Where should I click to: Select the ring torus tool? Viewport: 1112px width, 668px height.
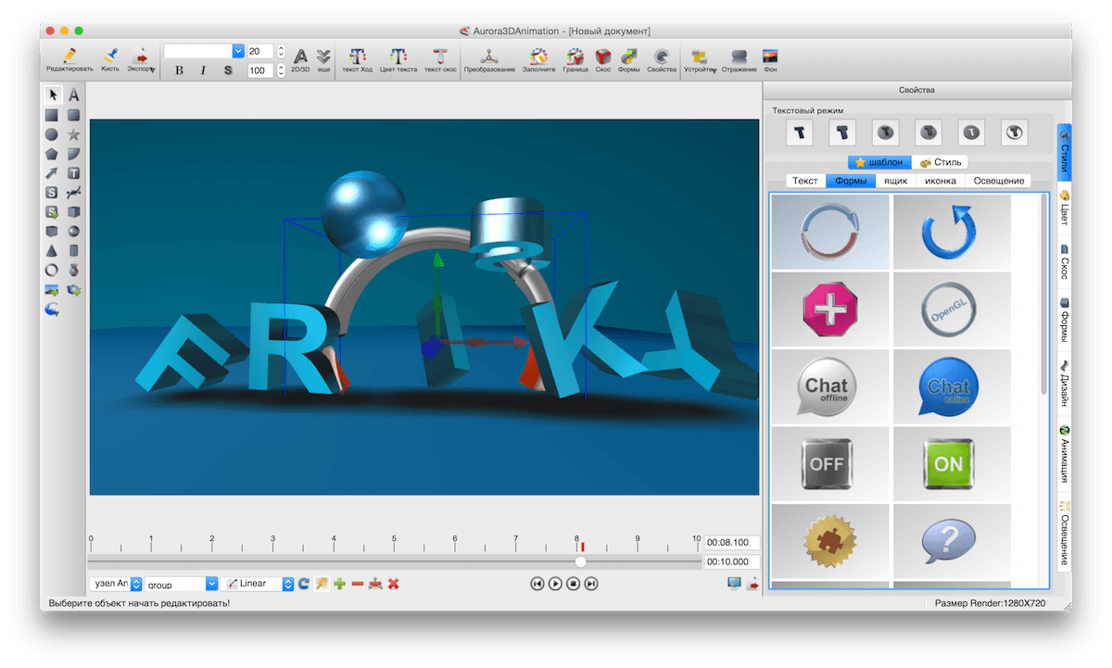(x=53, y=270)
